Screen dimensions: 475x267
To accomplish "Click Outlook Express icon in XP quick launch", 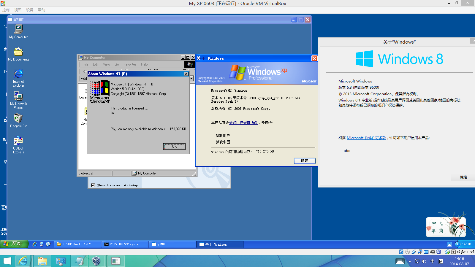I will pyautogui.click(x=48, y=244).
